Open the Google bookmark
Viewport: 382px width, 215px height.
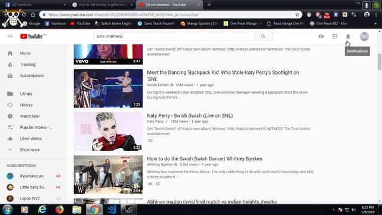click(x=32, y=23)
